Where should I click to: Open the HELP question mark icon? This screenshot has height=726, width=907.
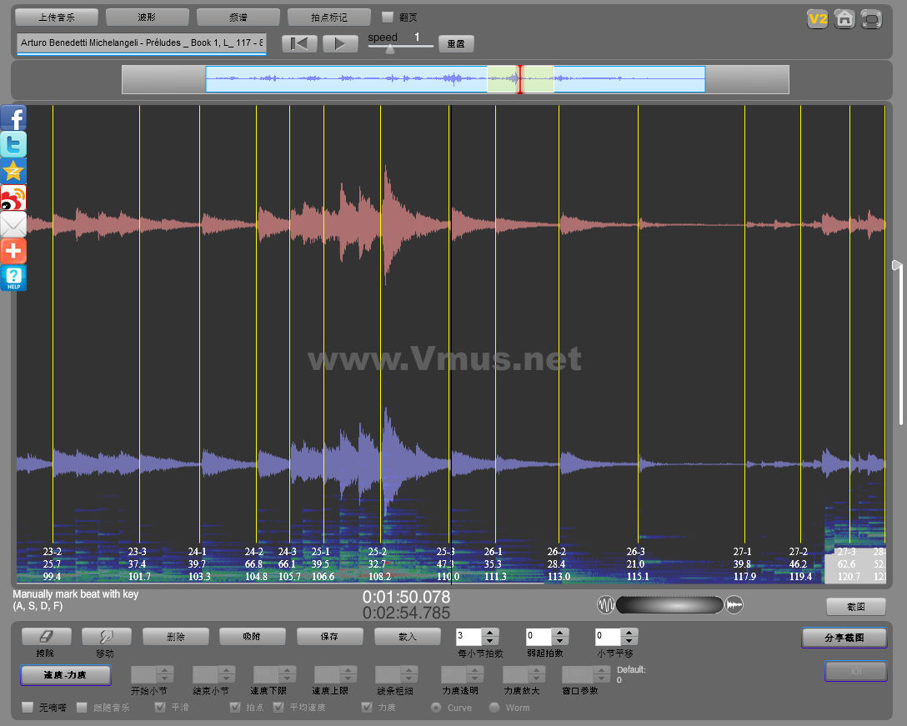tap(13, 278)
